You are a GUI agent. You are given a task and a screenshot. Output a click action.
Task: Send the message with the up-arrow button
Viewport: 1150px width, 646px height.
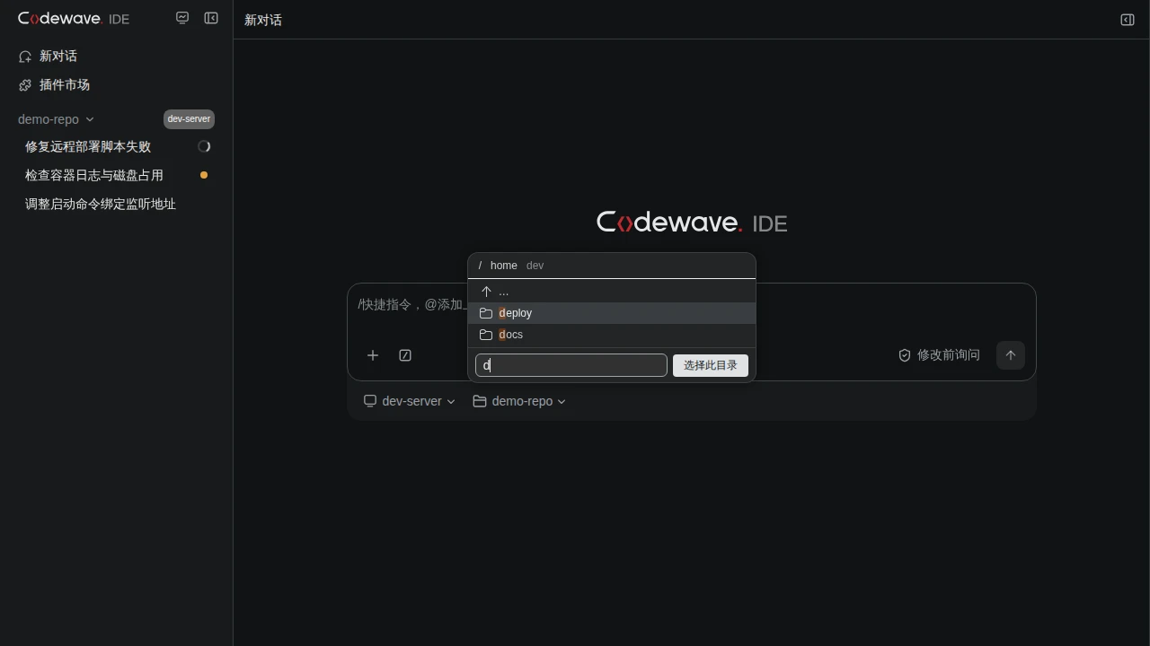tap(1011, 355)
